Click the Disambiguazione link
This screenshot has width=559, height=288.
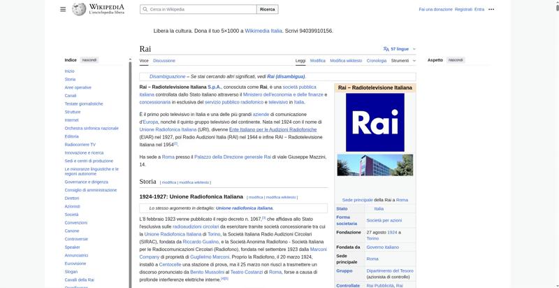(x=167, y=77)
